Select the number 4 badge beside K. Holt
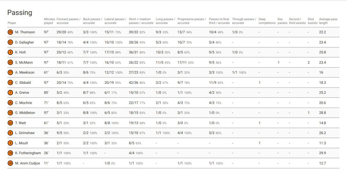The image size is (347, 172). [10, 52]
